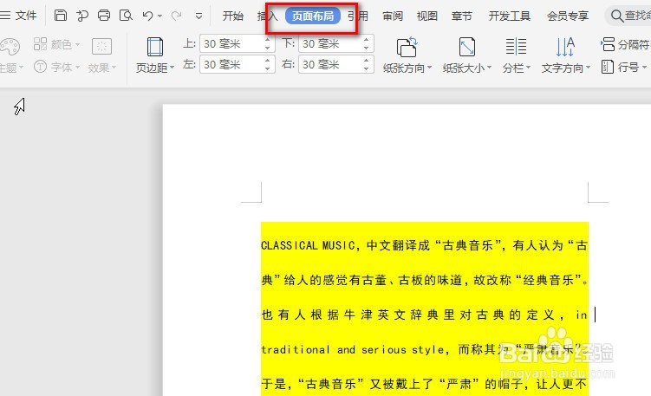Expand the Undo history dropdown arrow
The width and height of the screenshot is (651, 396).
click(x=159, y=16)
